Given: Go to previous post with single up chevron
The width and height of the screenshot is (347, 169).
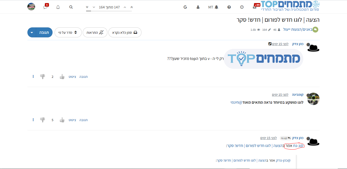Looking at the screenshot, I should click(125, 7).
